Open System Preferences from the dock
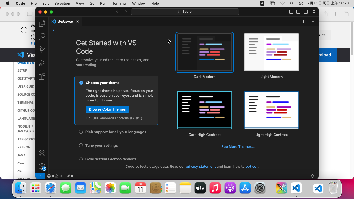 (x=260, y=188)
